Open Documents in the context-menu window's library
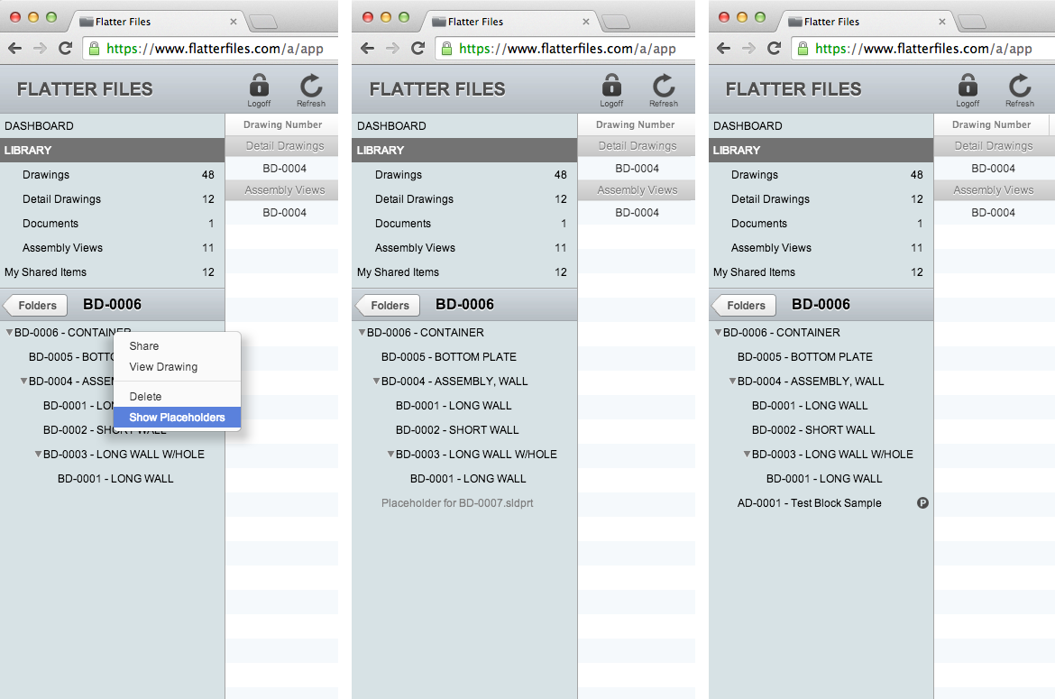The image size is (1055, 699). point(113,224)
